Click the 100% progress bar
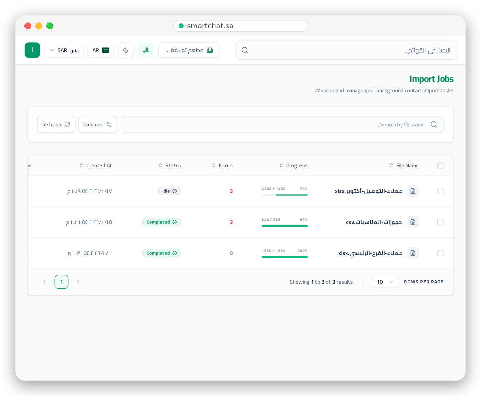Viewport: 481px width, 396px height. pos(285,257)
